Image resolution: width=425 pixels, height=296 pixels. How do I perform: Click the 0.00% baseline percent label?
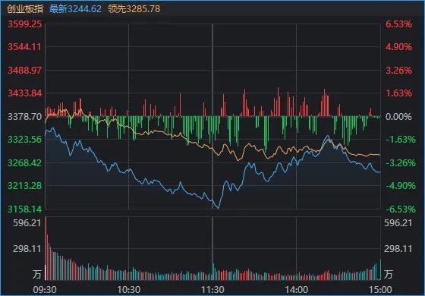pos(398,117)
